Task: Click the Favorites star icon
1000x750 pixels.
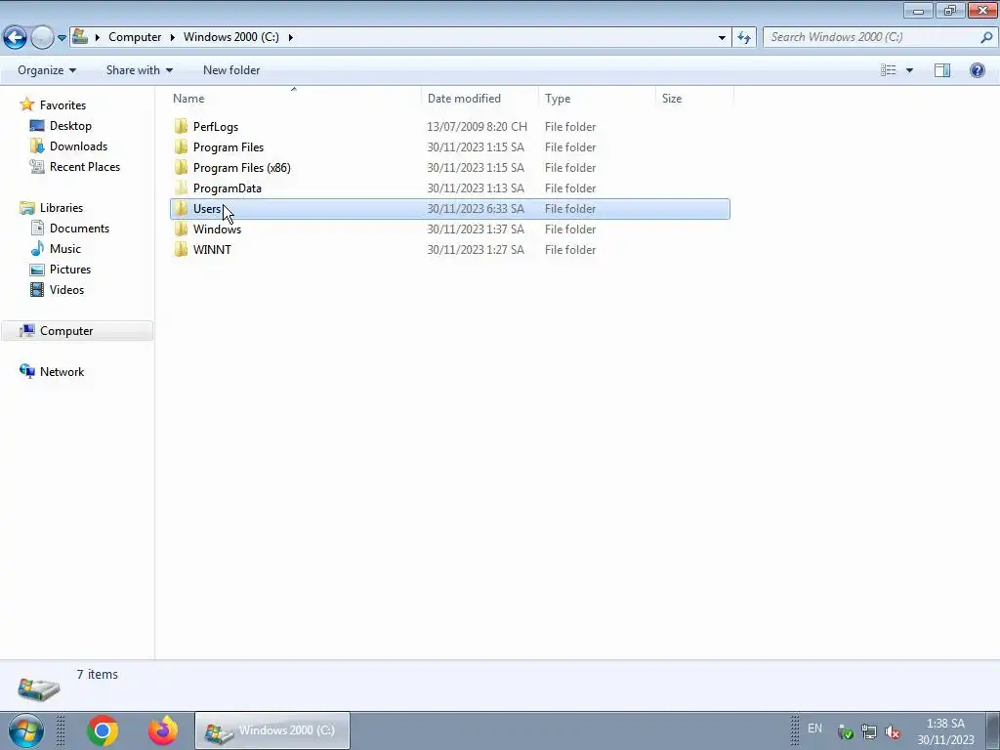Action: pyautogui.click(x=26, y=104)
